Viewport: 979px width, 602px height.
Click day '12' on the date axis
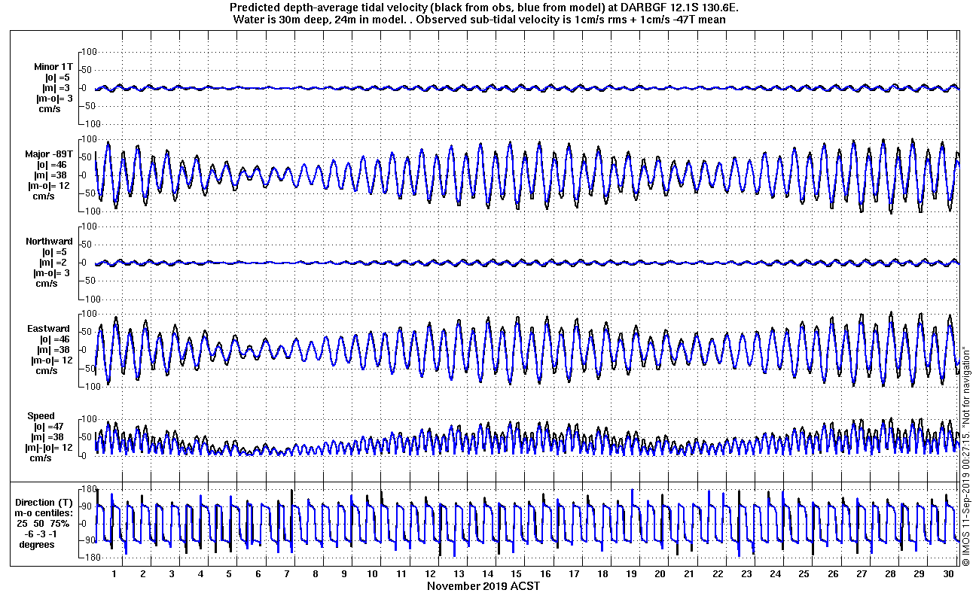coord(431,573)
